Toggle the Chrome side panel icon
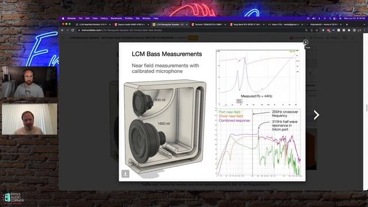Viewport: 368px width, 207px height. [x=354, y=30]
